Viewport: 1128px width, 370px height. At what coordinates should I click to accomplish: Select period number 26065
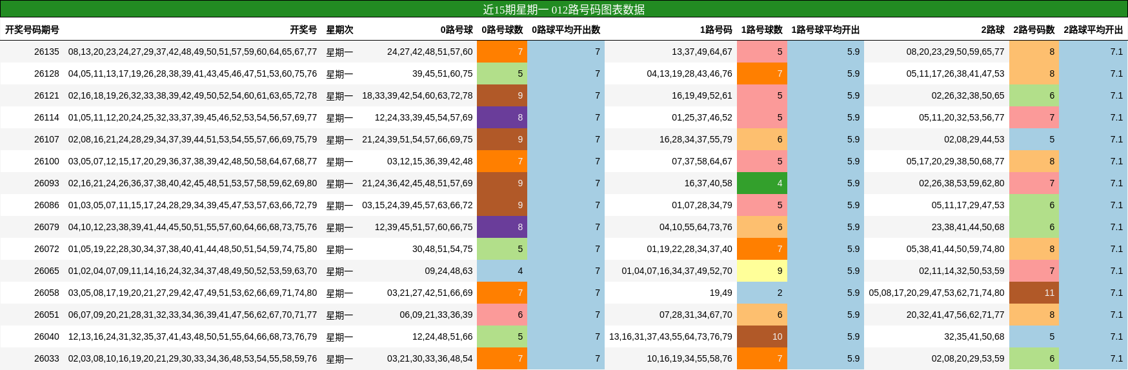46,271
